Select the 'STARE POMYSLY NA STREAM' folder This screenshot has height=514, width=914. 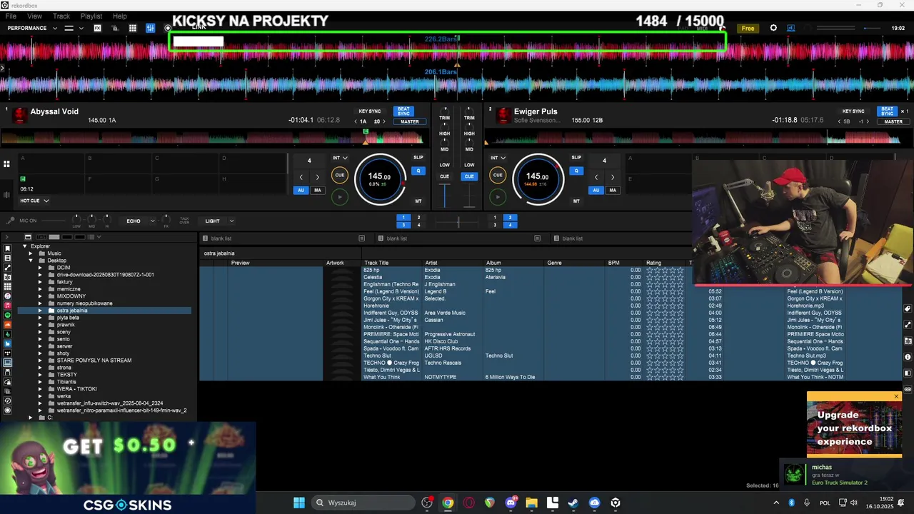tap(94, 361)
